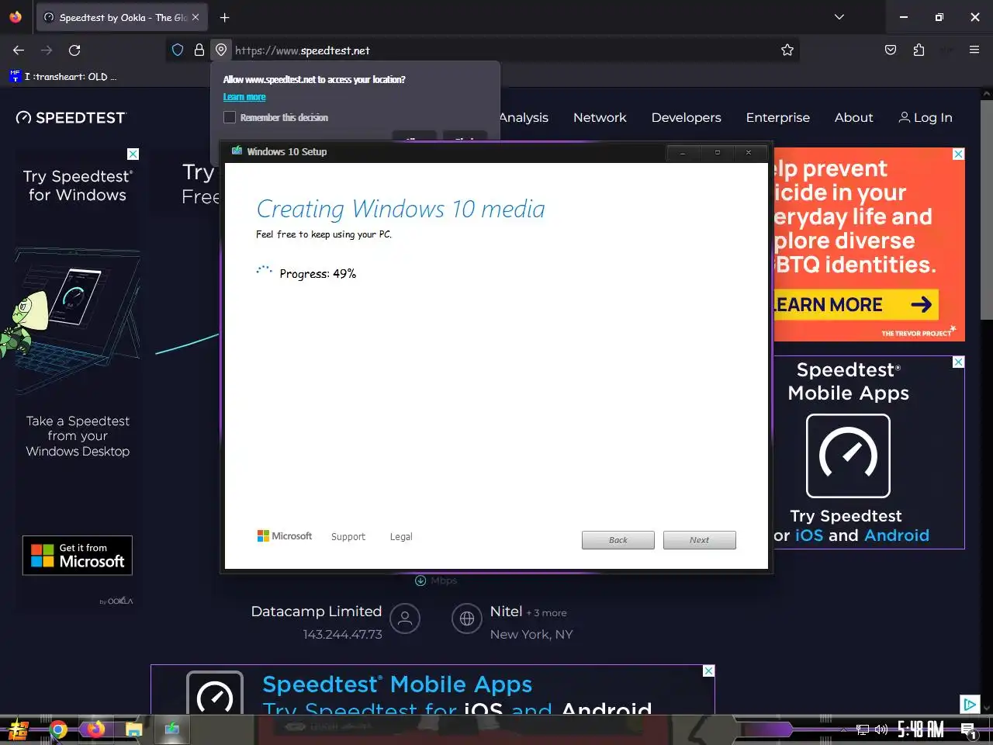The image size is (993, 745).
Task: Open the transheart OLD bookmark
Action: coord(63,77)
